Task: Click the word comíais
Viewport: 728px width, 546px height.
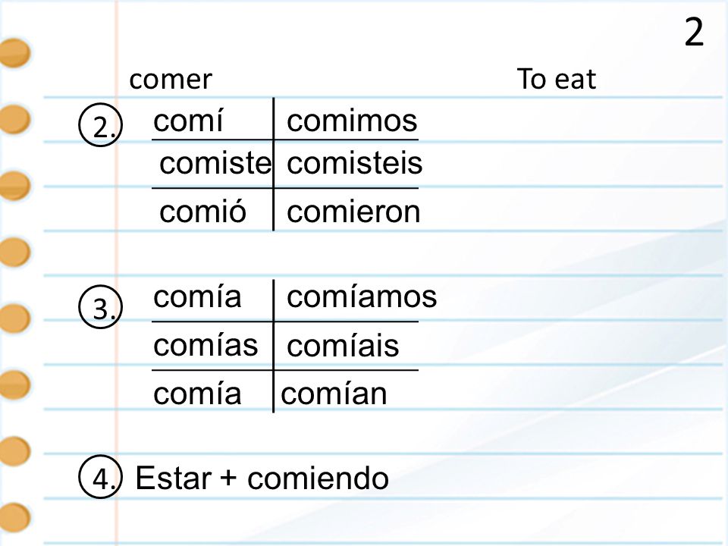Action: pyautogui.click(x=343, y=345)
